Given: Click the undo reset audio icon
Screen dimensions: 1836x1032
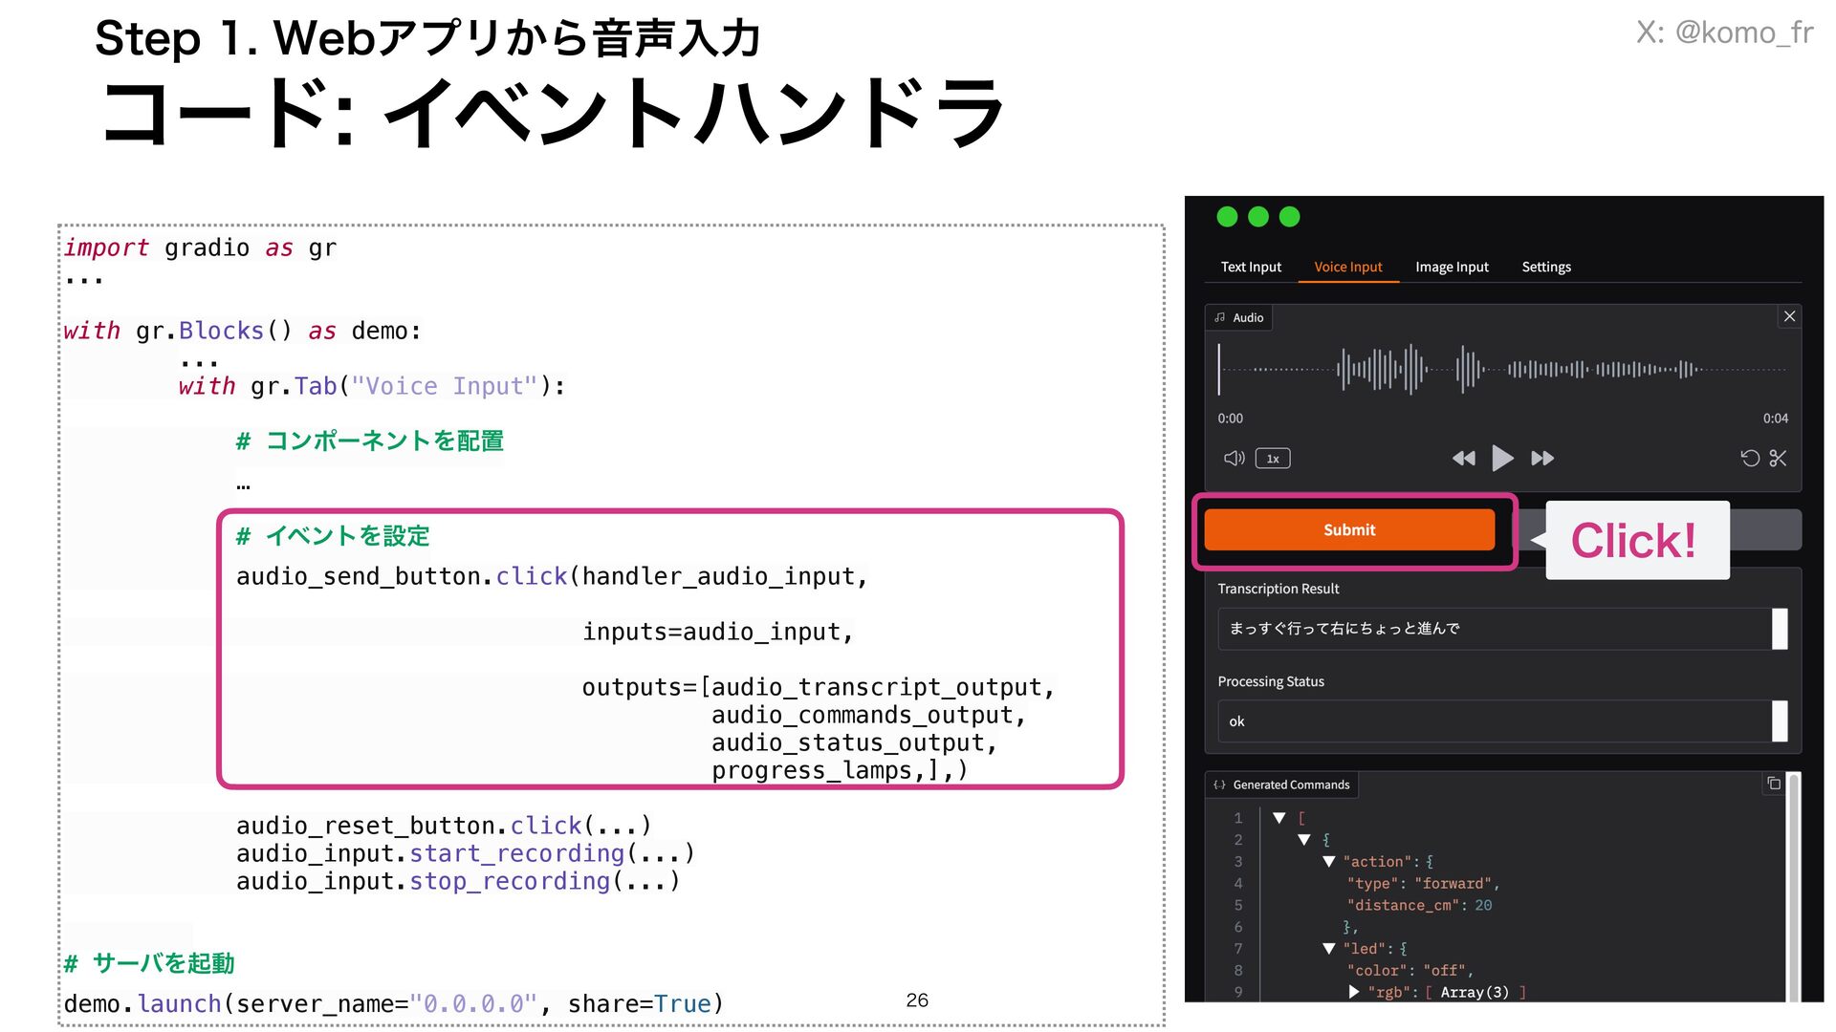Looking at the screenshot, I should [x=1750, y=459].
